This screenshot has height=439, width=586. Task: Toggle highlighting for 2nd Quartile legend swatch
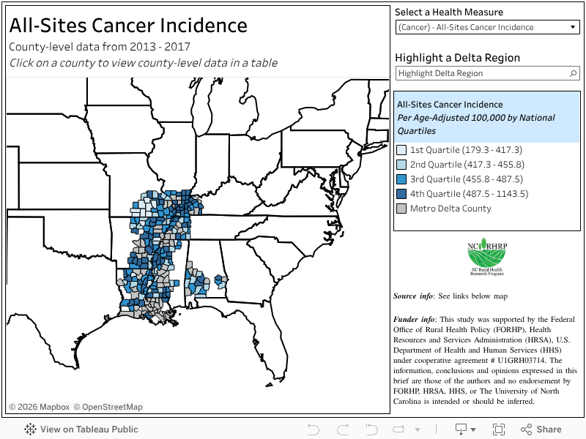point(402,164)
